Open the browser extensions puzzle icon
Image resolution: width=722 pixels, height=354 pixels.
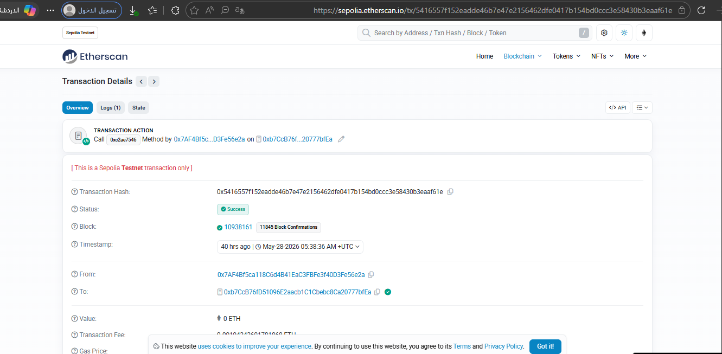coord(175,10)
